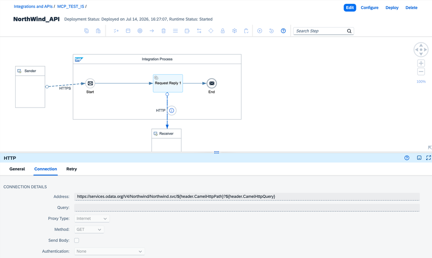
Task: Select the Request Reply 1 step
Action: [x=168, y=83]
